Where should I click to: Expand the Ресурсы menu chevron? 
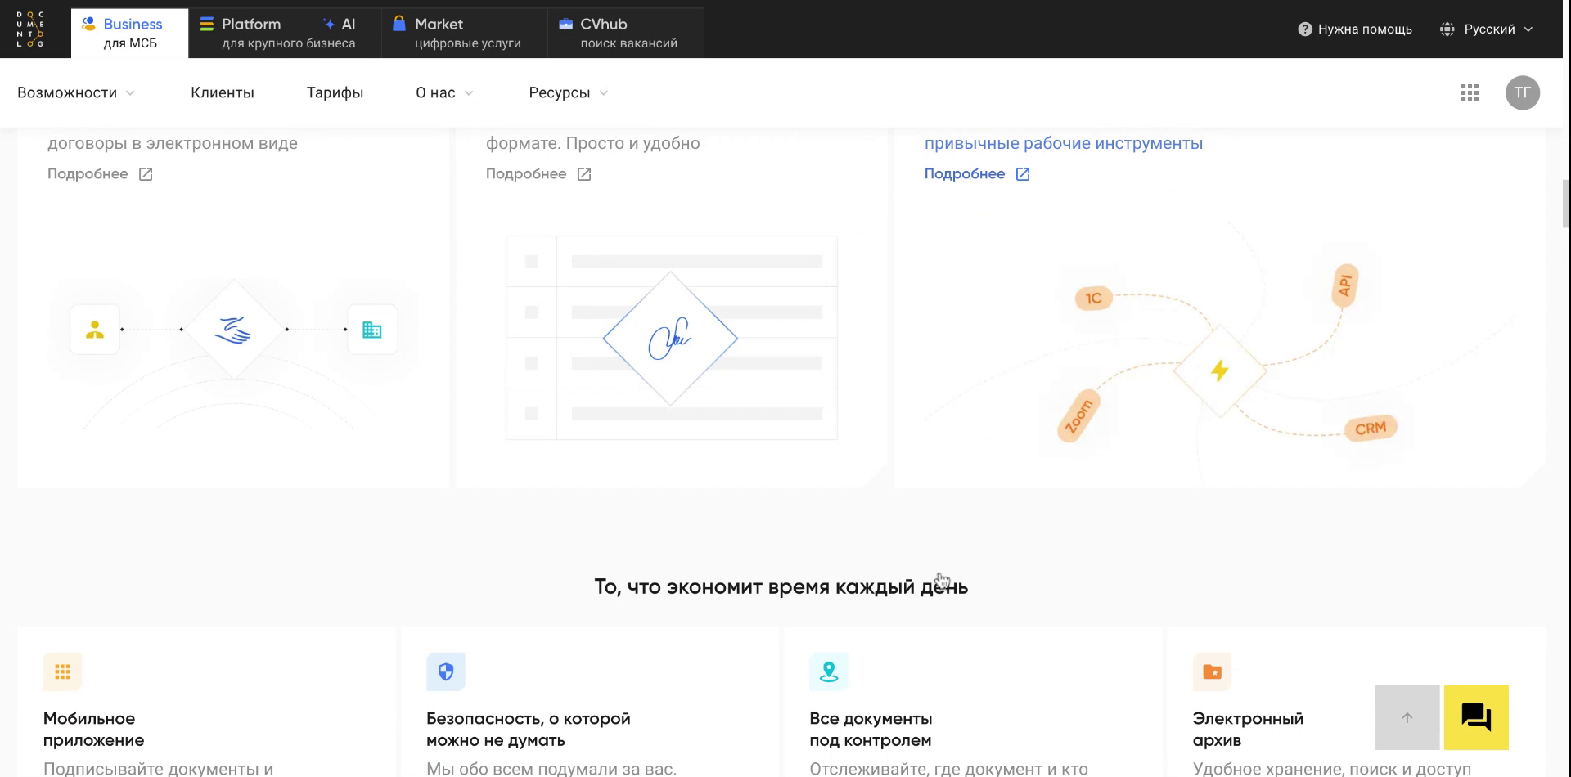coord(604,93)
